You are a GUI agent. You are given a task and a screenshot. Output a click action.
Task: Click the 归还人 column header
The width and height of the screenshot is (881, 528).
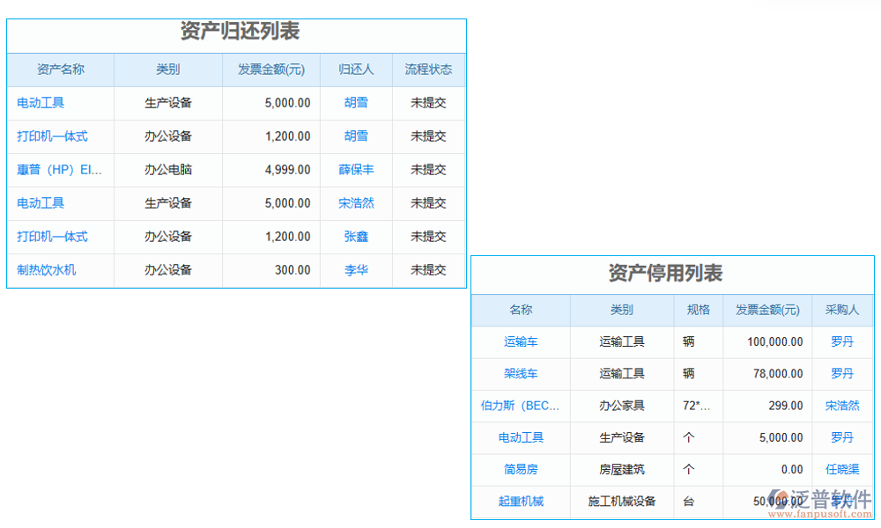tap(356, 70)
